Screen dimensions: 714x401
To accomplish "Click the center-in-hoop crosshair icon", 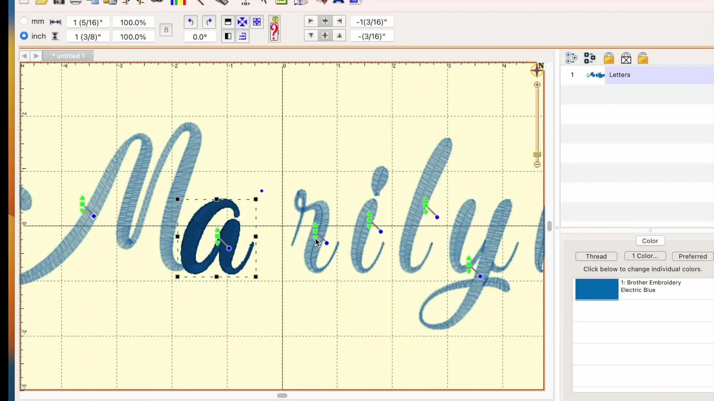I will [257, 22].
